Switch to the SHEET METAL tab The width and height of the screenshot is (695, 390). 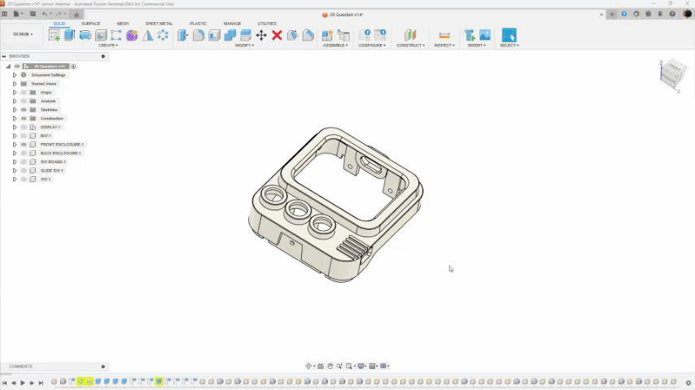click(159, 24)
